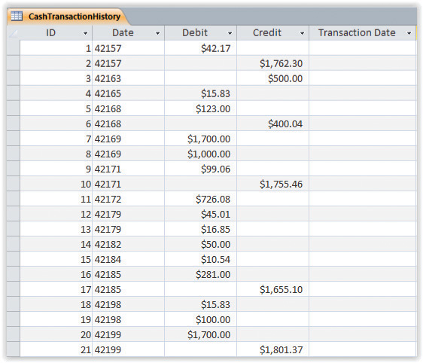423x363 pixels.
Task: Click the $1,762.30 credit cell
Action: 272,63
